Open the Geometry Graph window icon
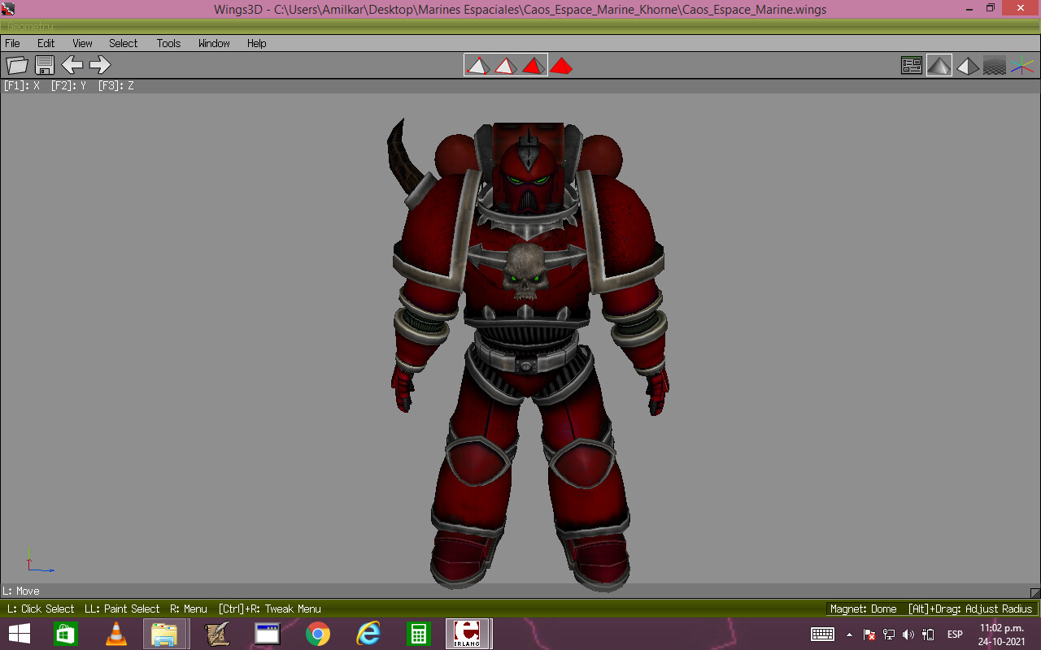Screen dimensions: 1041x650 coord(912,65)
